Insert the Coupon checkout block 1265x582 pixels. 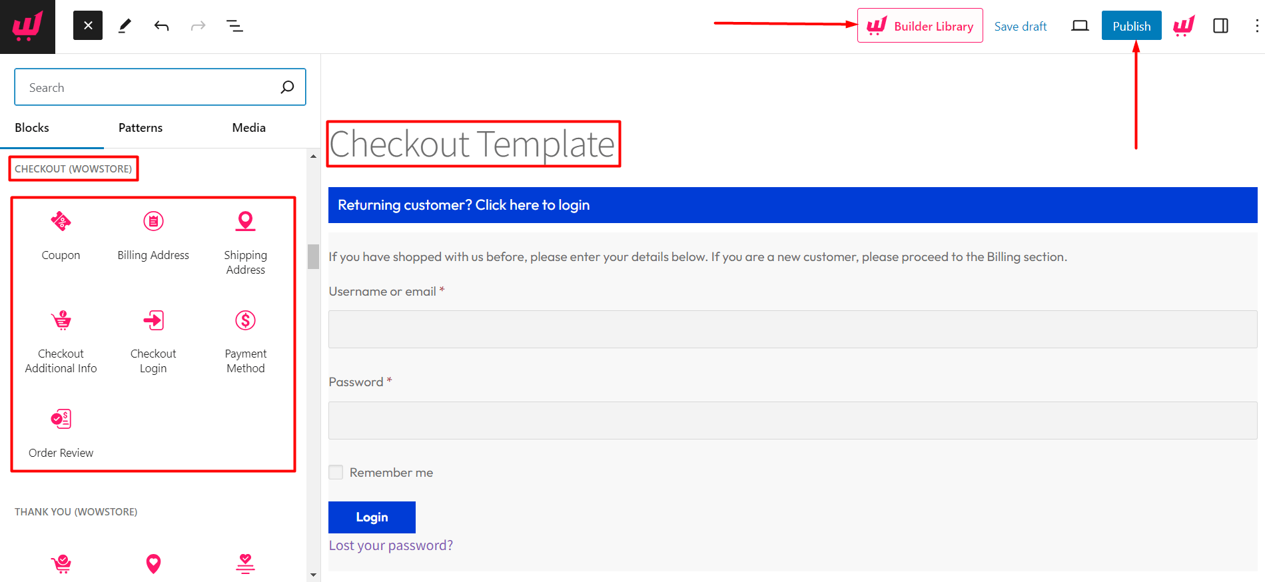(x=61, y=233)
